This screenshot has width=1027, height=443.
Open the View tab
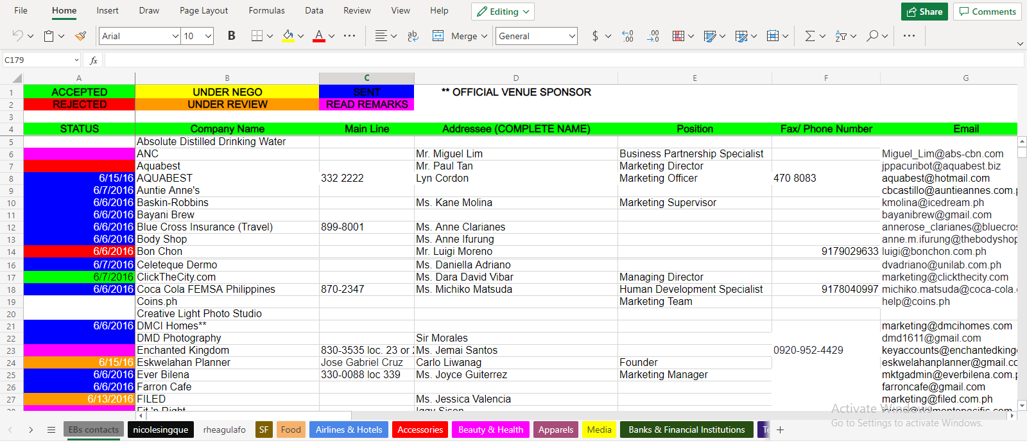click(x=401, y=11)
